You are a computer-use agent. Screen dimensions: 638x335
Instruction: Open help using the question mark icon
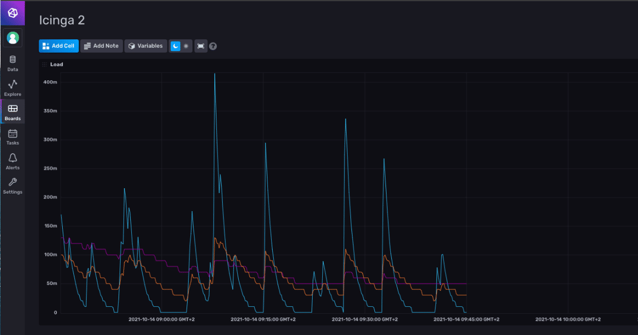coord(213,46)
